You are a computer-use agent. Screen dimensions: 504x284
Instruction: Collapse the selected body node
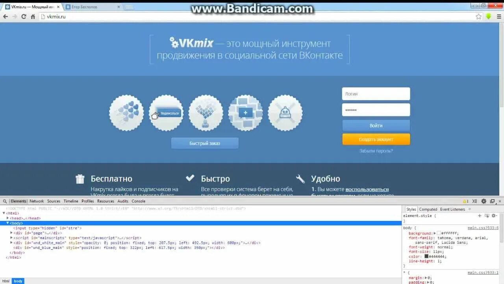(7, 223)
